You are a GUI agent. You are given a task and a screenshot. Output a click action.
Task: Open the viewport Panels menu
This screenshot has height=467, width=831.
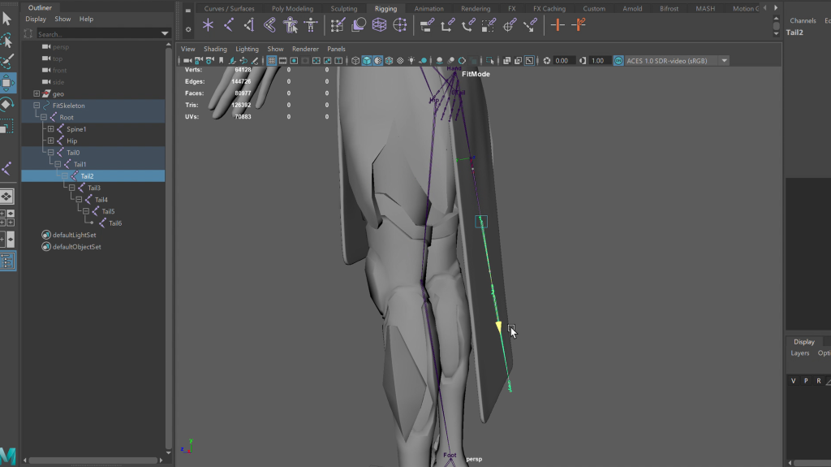point(336,49)
